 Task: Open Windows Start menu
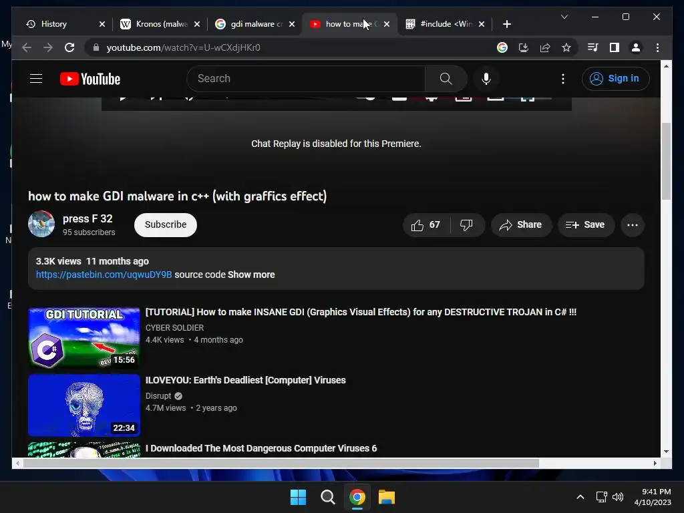tap(299, 497)
